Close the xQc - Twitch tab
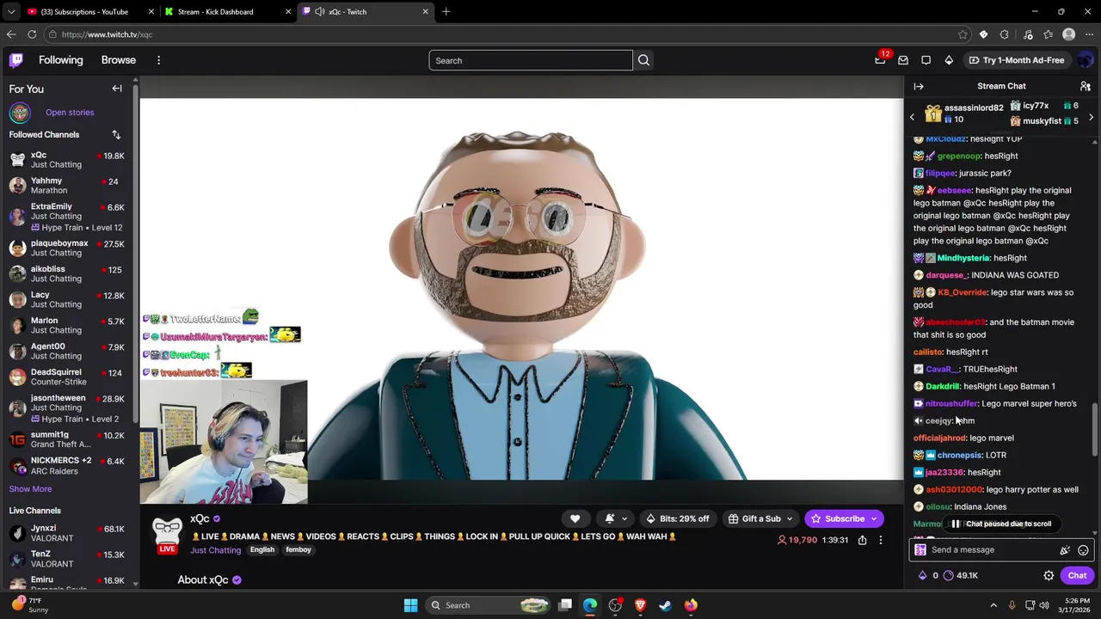 point(425,12)
